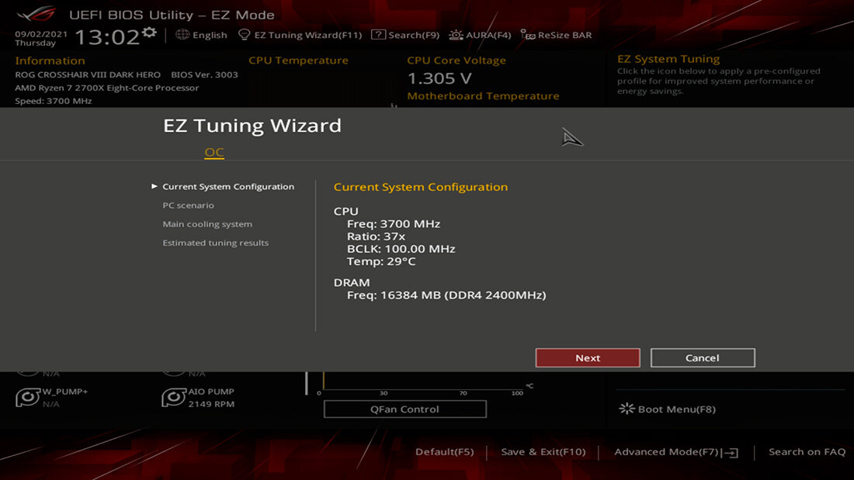
Task: Open AURA(F4) label
Action: click(488, 35)
